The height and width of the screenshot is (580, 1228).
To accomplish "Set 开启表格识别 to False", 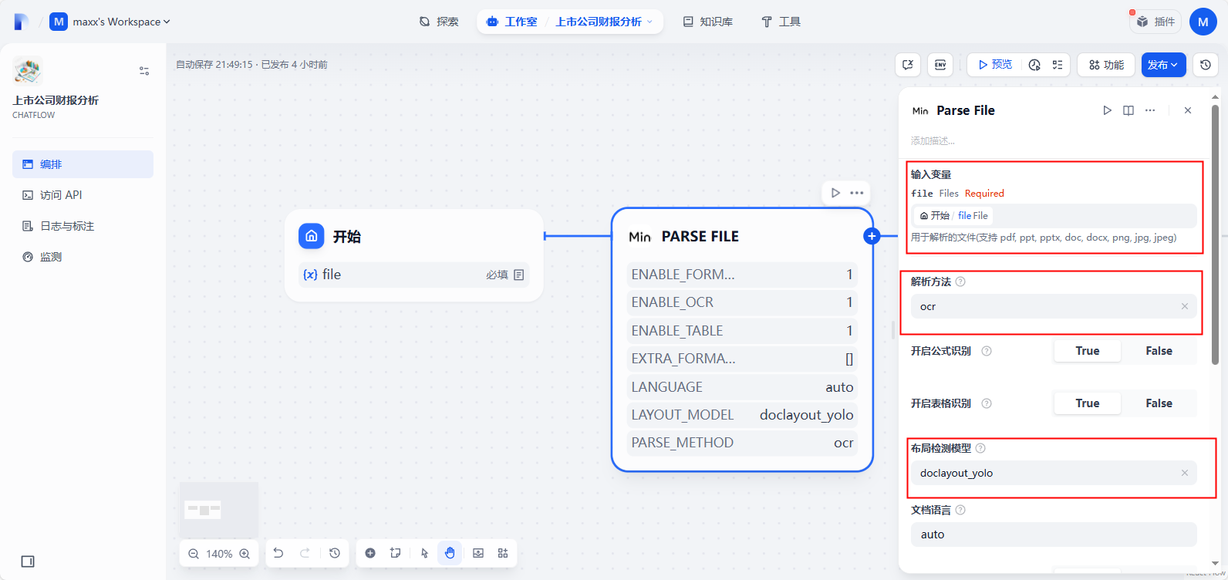I will tap(1159, 403).
